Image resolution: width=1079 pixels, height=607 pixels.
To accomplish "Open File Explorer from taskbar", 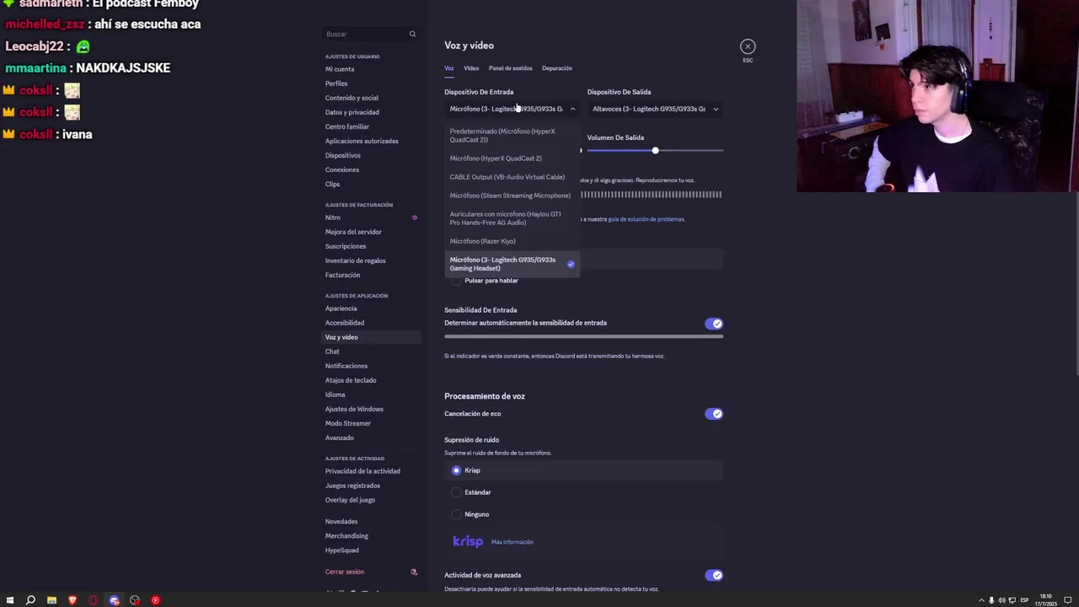I will [51, 600].
